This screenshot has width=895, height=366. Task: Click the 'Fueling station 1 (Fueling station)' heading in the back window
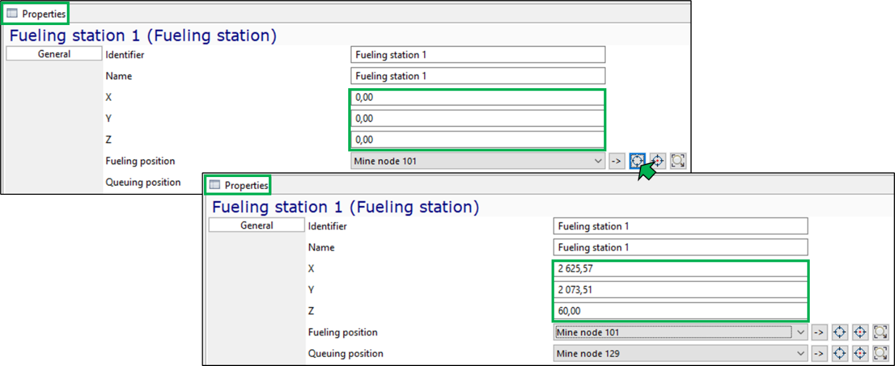[x=143, y=36]
